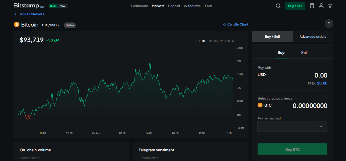Click the help question mark icon
The image size is (346, 161).
click(329, 24)
